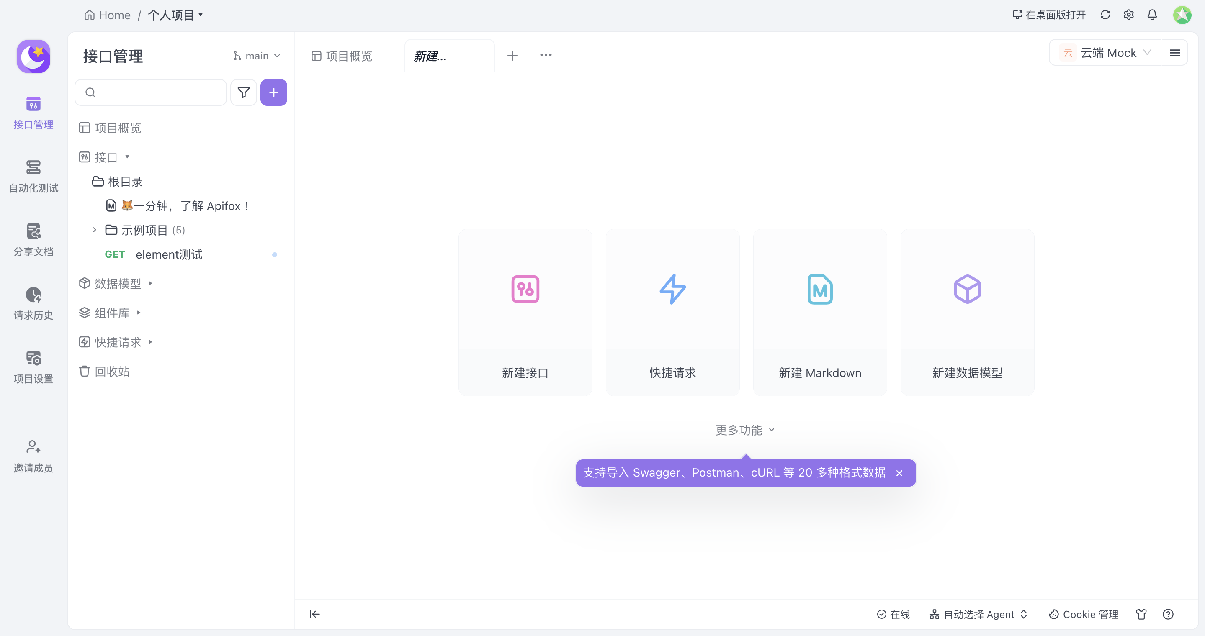
Task: Open the main branch dropdown
Action: (257, 56)
